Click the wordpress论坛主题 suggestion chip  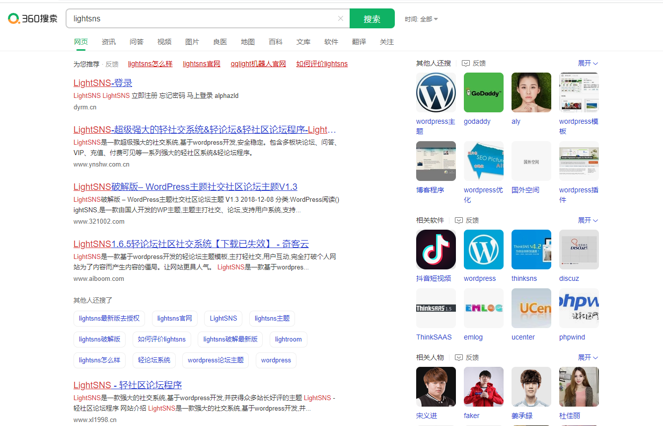coord(216,360)
